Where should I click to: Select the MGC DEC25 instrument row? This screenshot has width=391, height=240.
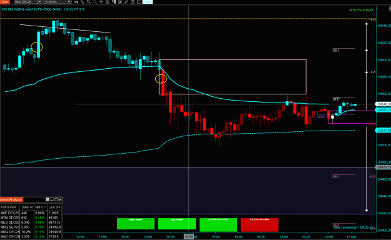(31, 236)
